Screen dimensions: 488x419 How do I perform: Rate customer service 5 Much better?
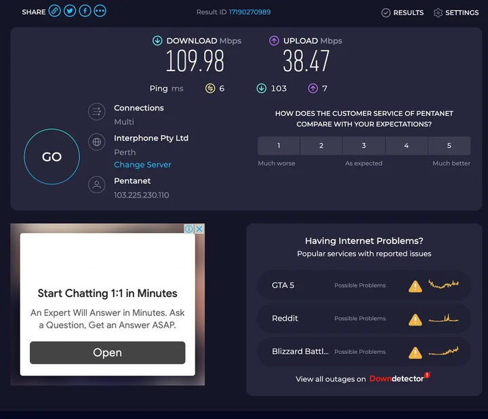pos(449,146)
